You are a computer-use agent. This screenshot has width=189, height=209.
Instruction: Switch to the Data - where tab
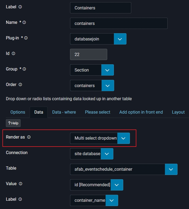click(x=64, y=112)
